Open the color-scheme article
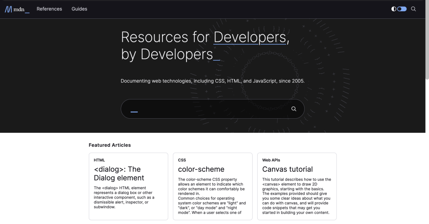This screenshot has width=429, height=224. 201,169
